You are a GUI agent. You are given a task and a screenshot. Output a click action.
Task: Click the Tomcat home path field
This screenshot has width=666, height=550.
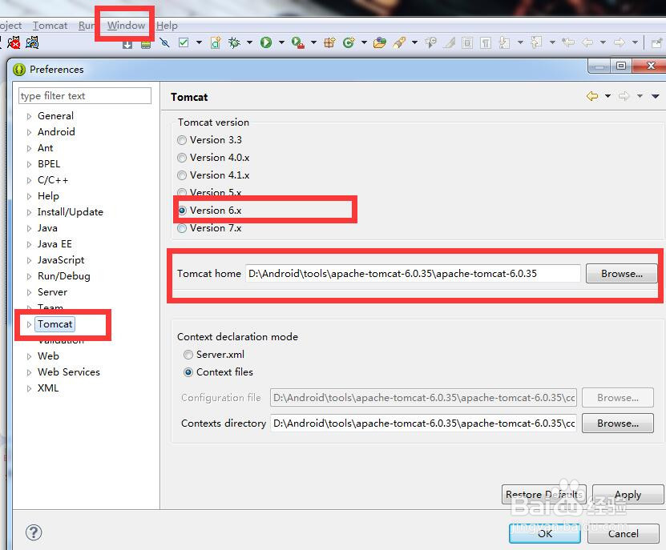pyautogui.click(x=413, y=273)
